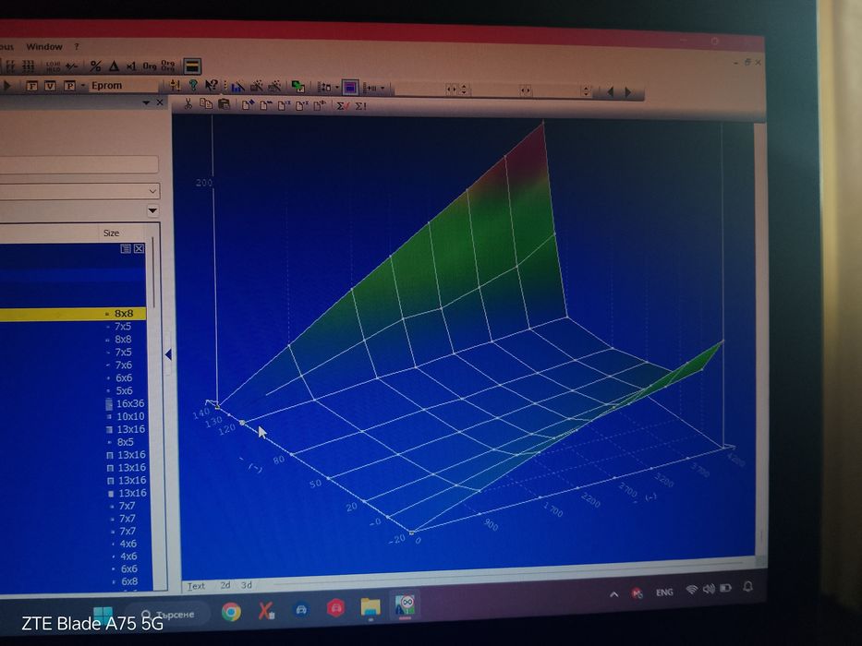Close the left side panel
This screenshot has height=646, width=862.
pyautogui.click(x=160, y=102)
